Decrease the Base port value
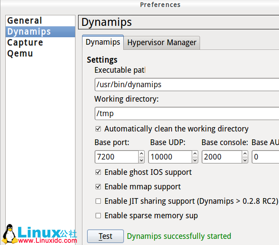The width and height of the screenshot is (279, 245). (x=141, y=160)
